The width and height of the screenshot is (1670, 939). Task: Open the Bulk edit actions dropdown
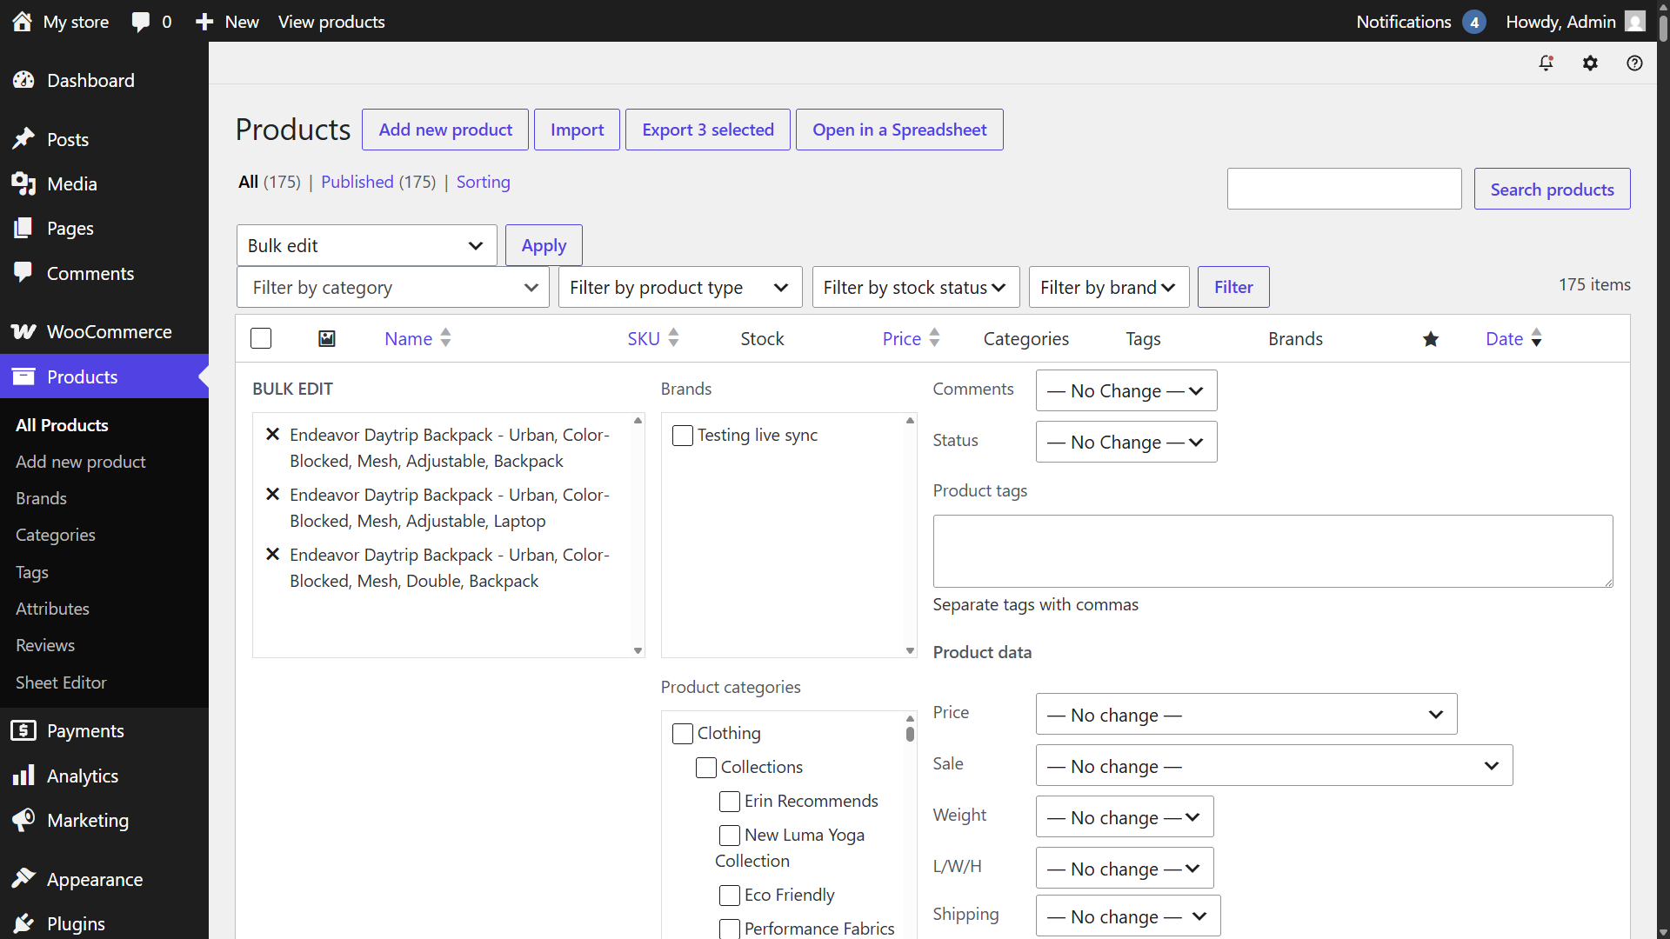[366, 245]
